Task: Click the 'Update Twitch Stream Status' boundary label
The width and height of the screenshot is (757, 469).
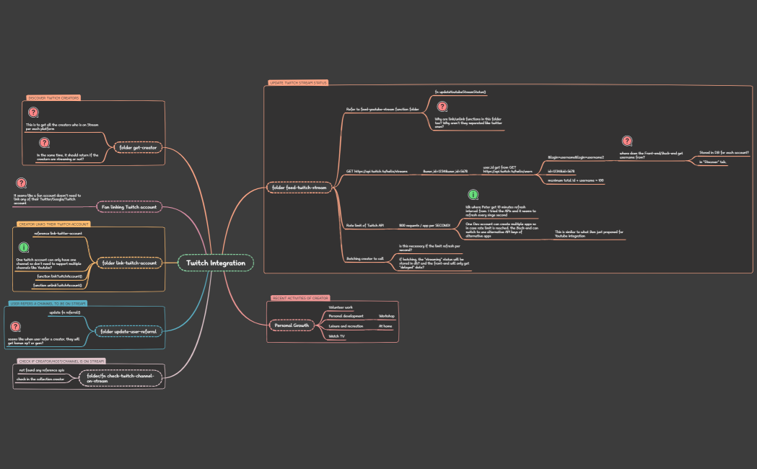Action: (298, 83)
